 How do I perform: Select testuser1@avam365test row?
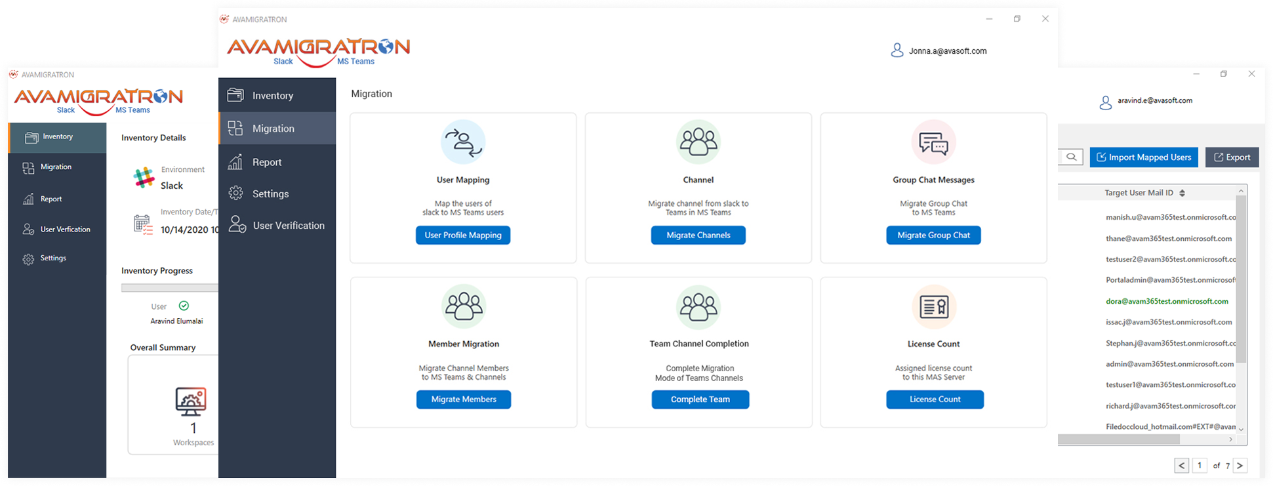click(x=1171, y=385)
